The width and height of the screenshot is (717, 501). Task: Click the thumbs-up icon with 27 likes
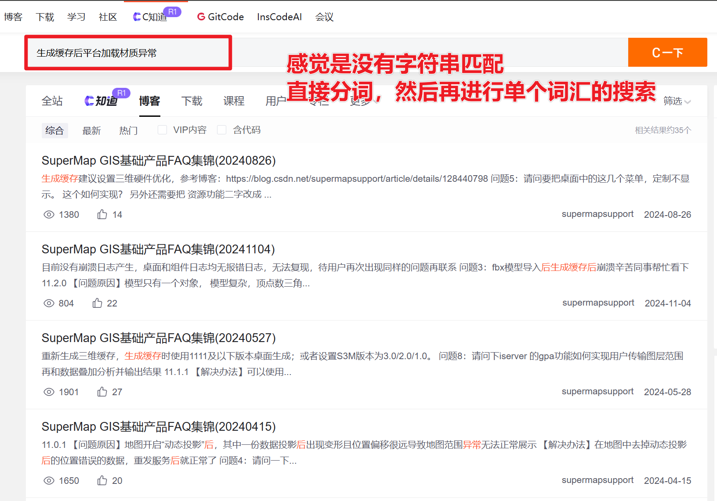click(x=102, y=392)
